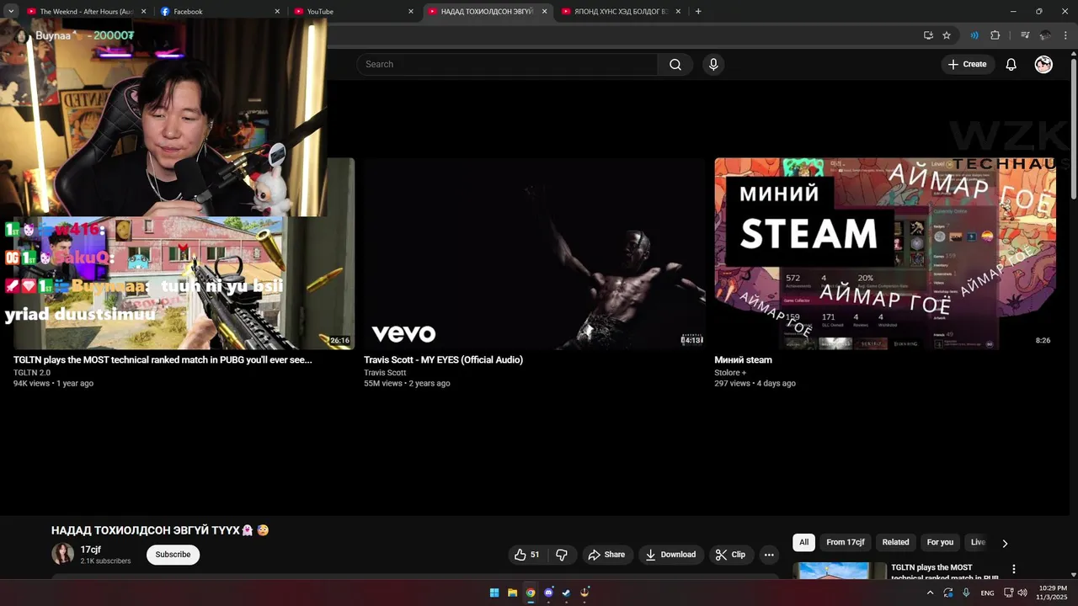Subscribe to the 17cjf channel
This screenshot has height=606, width=1078.
[173, 555]
